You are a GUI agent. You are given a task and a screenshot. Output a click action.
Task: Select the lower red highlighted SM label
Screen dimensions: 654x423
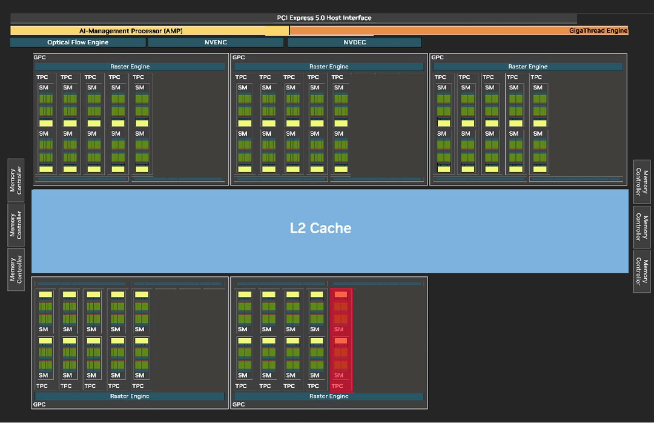tap(339, 375)
